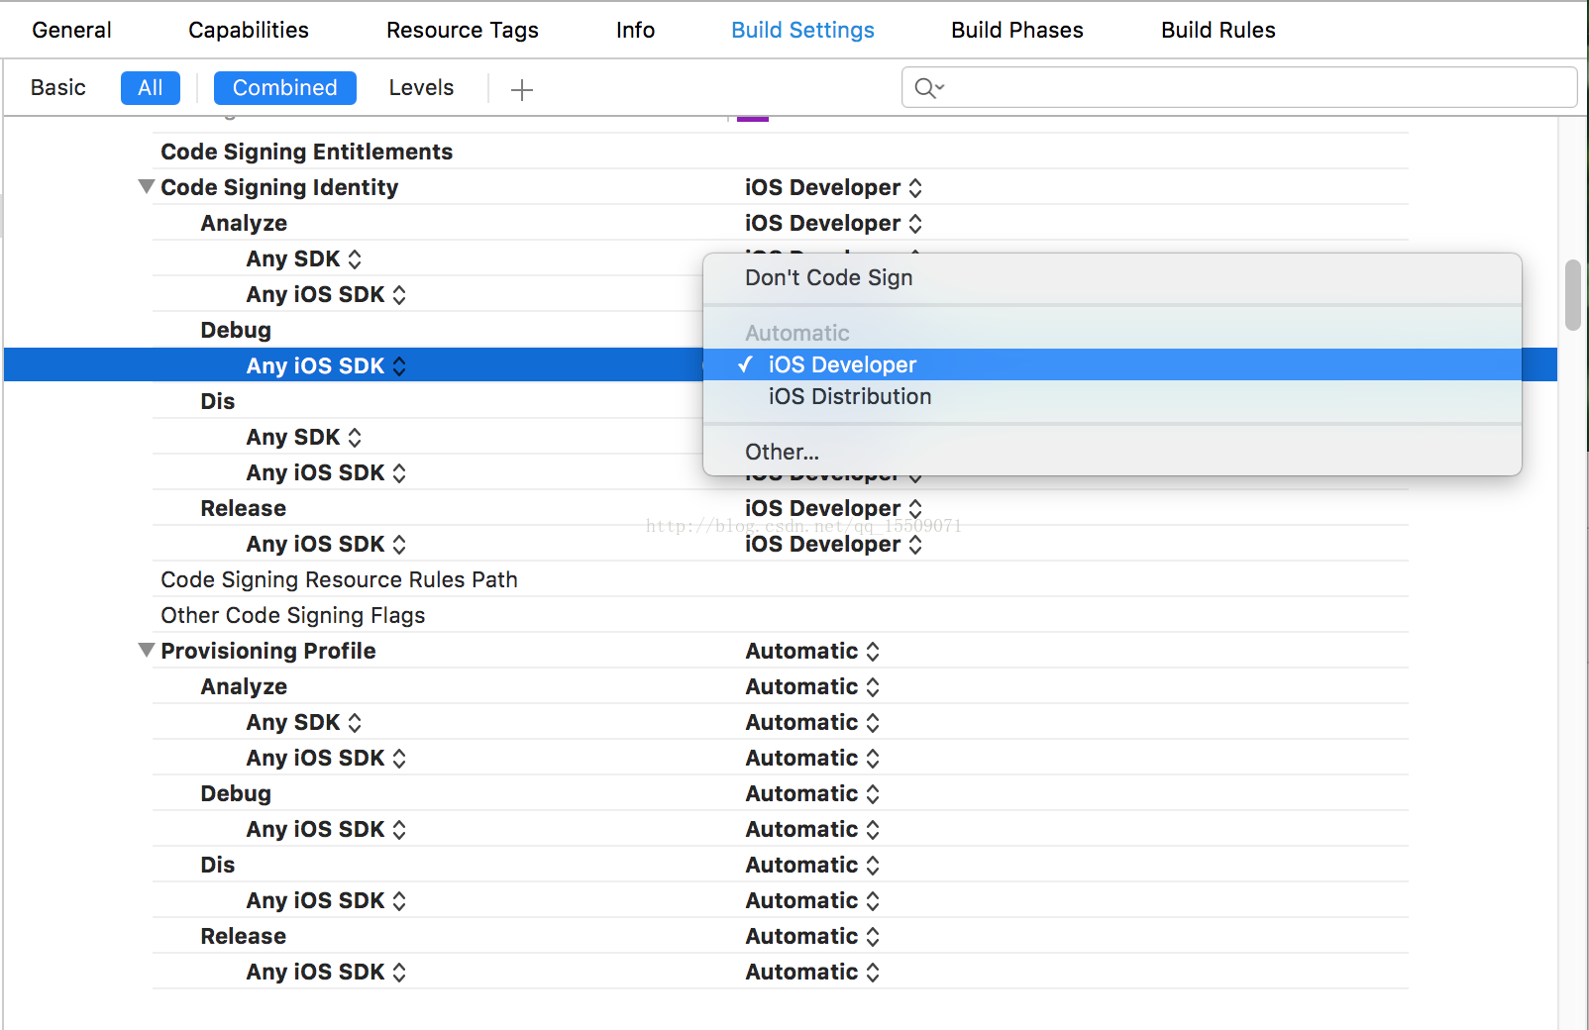
Task: Open the General tab
Action: 71,30
